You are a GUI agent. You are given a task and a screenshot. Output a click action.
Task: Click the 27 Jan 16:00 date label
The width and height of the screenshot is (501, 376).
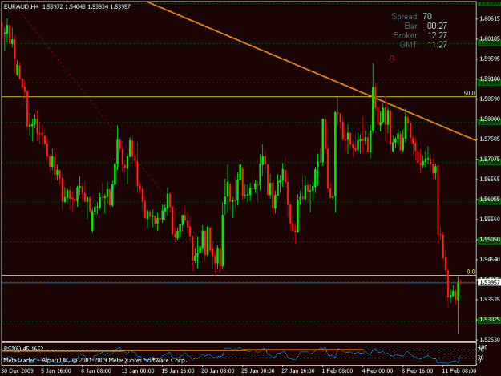(x=297, y=370)
